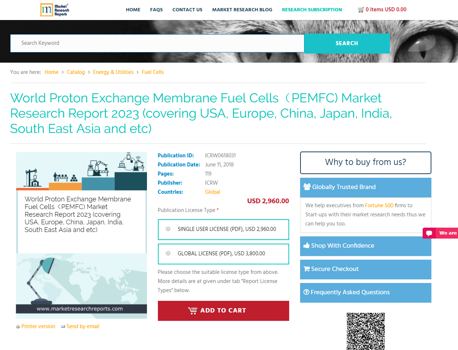This screenshot has width=458, height=350.
Task: Open the FAQS menu item
Action: tap(156, 10)
